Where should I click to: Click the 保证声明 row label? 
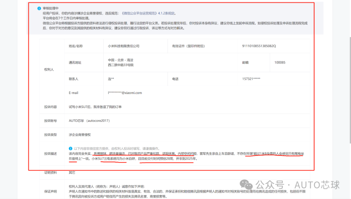(50, 192)
